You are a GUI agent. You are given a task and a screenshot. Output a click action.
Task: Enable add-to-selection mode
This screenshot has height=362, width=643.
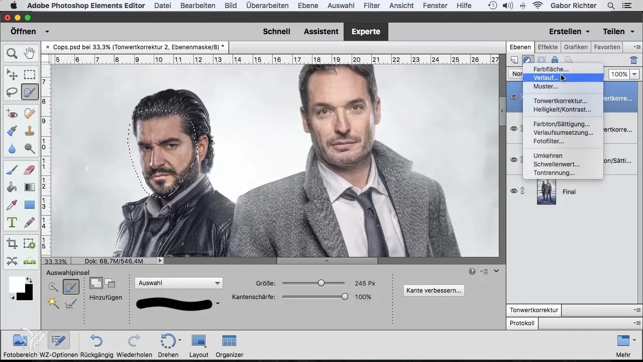pos(95,283)
